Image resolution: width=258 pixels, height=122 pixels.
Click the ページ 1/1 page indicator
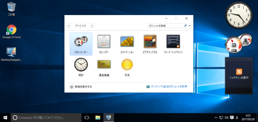pos(81,26)
